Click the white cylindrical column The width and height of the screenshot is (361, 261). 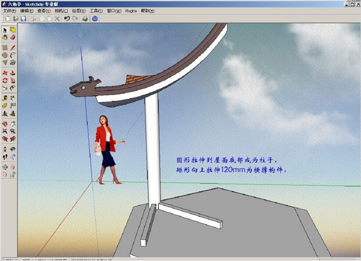point(153,150)
